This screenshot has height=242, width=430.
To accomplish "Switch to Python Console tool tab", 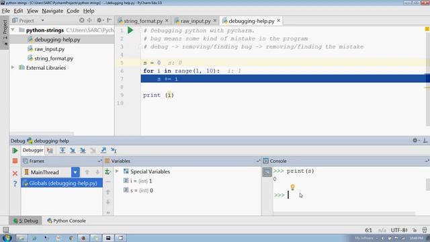I will (67, 220).
